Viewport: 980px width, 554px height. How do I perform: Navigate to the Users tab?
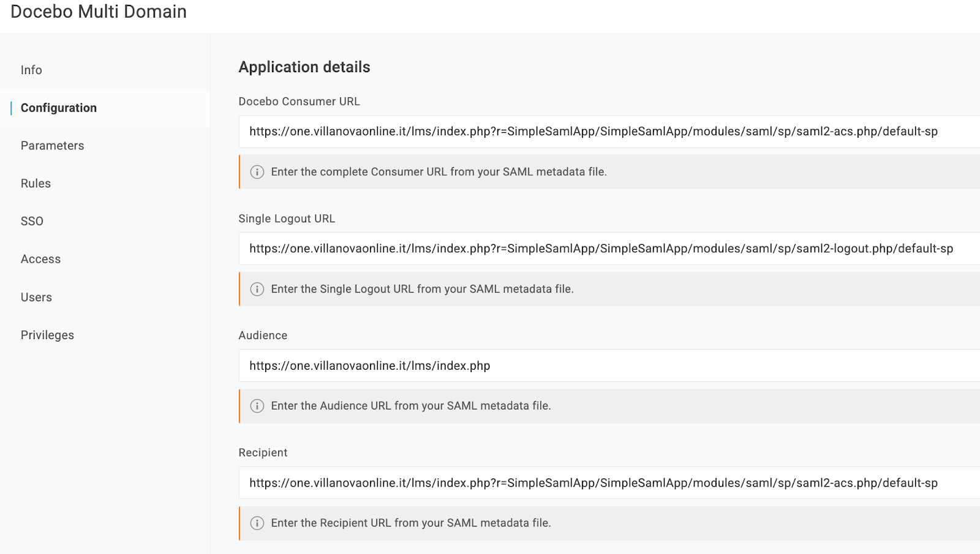[x=36, y=297]
